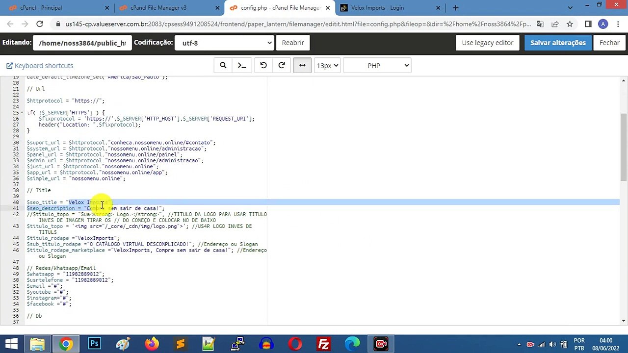
Task: Collapse the code fold on line 25
Action: click(x=22, y=113)
